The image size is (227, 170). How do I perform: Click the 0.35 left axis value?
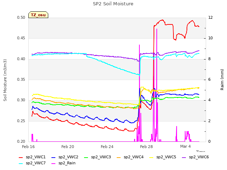point(21,79)
